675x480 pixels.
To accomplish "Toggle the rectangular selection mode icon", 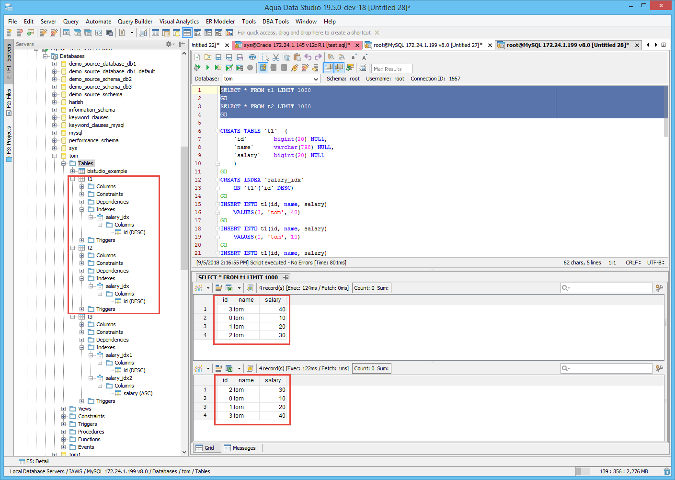I will [265, 57].
